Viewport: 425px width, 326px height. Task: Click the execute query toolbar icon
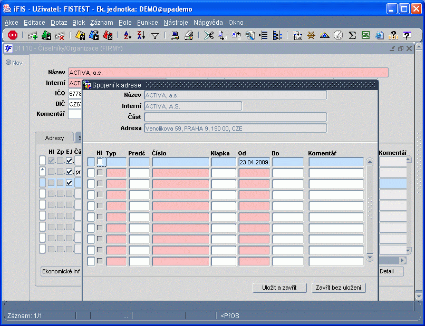(94, 35)
